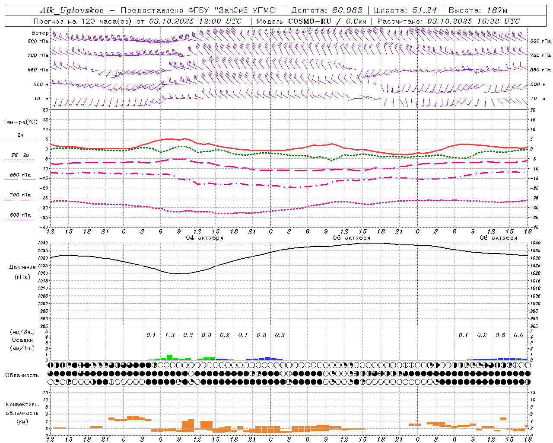Click the Облачность cloud cover label
The width and height of the screenshot is (553, 443).
coord(22,376)
